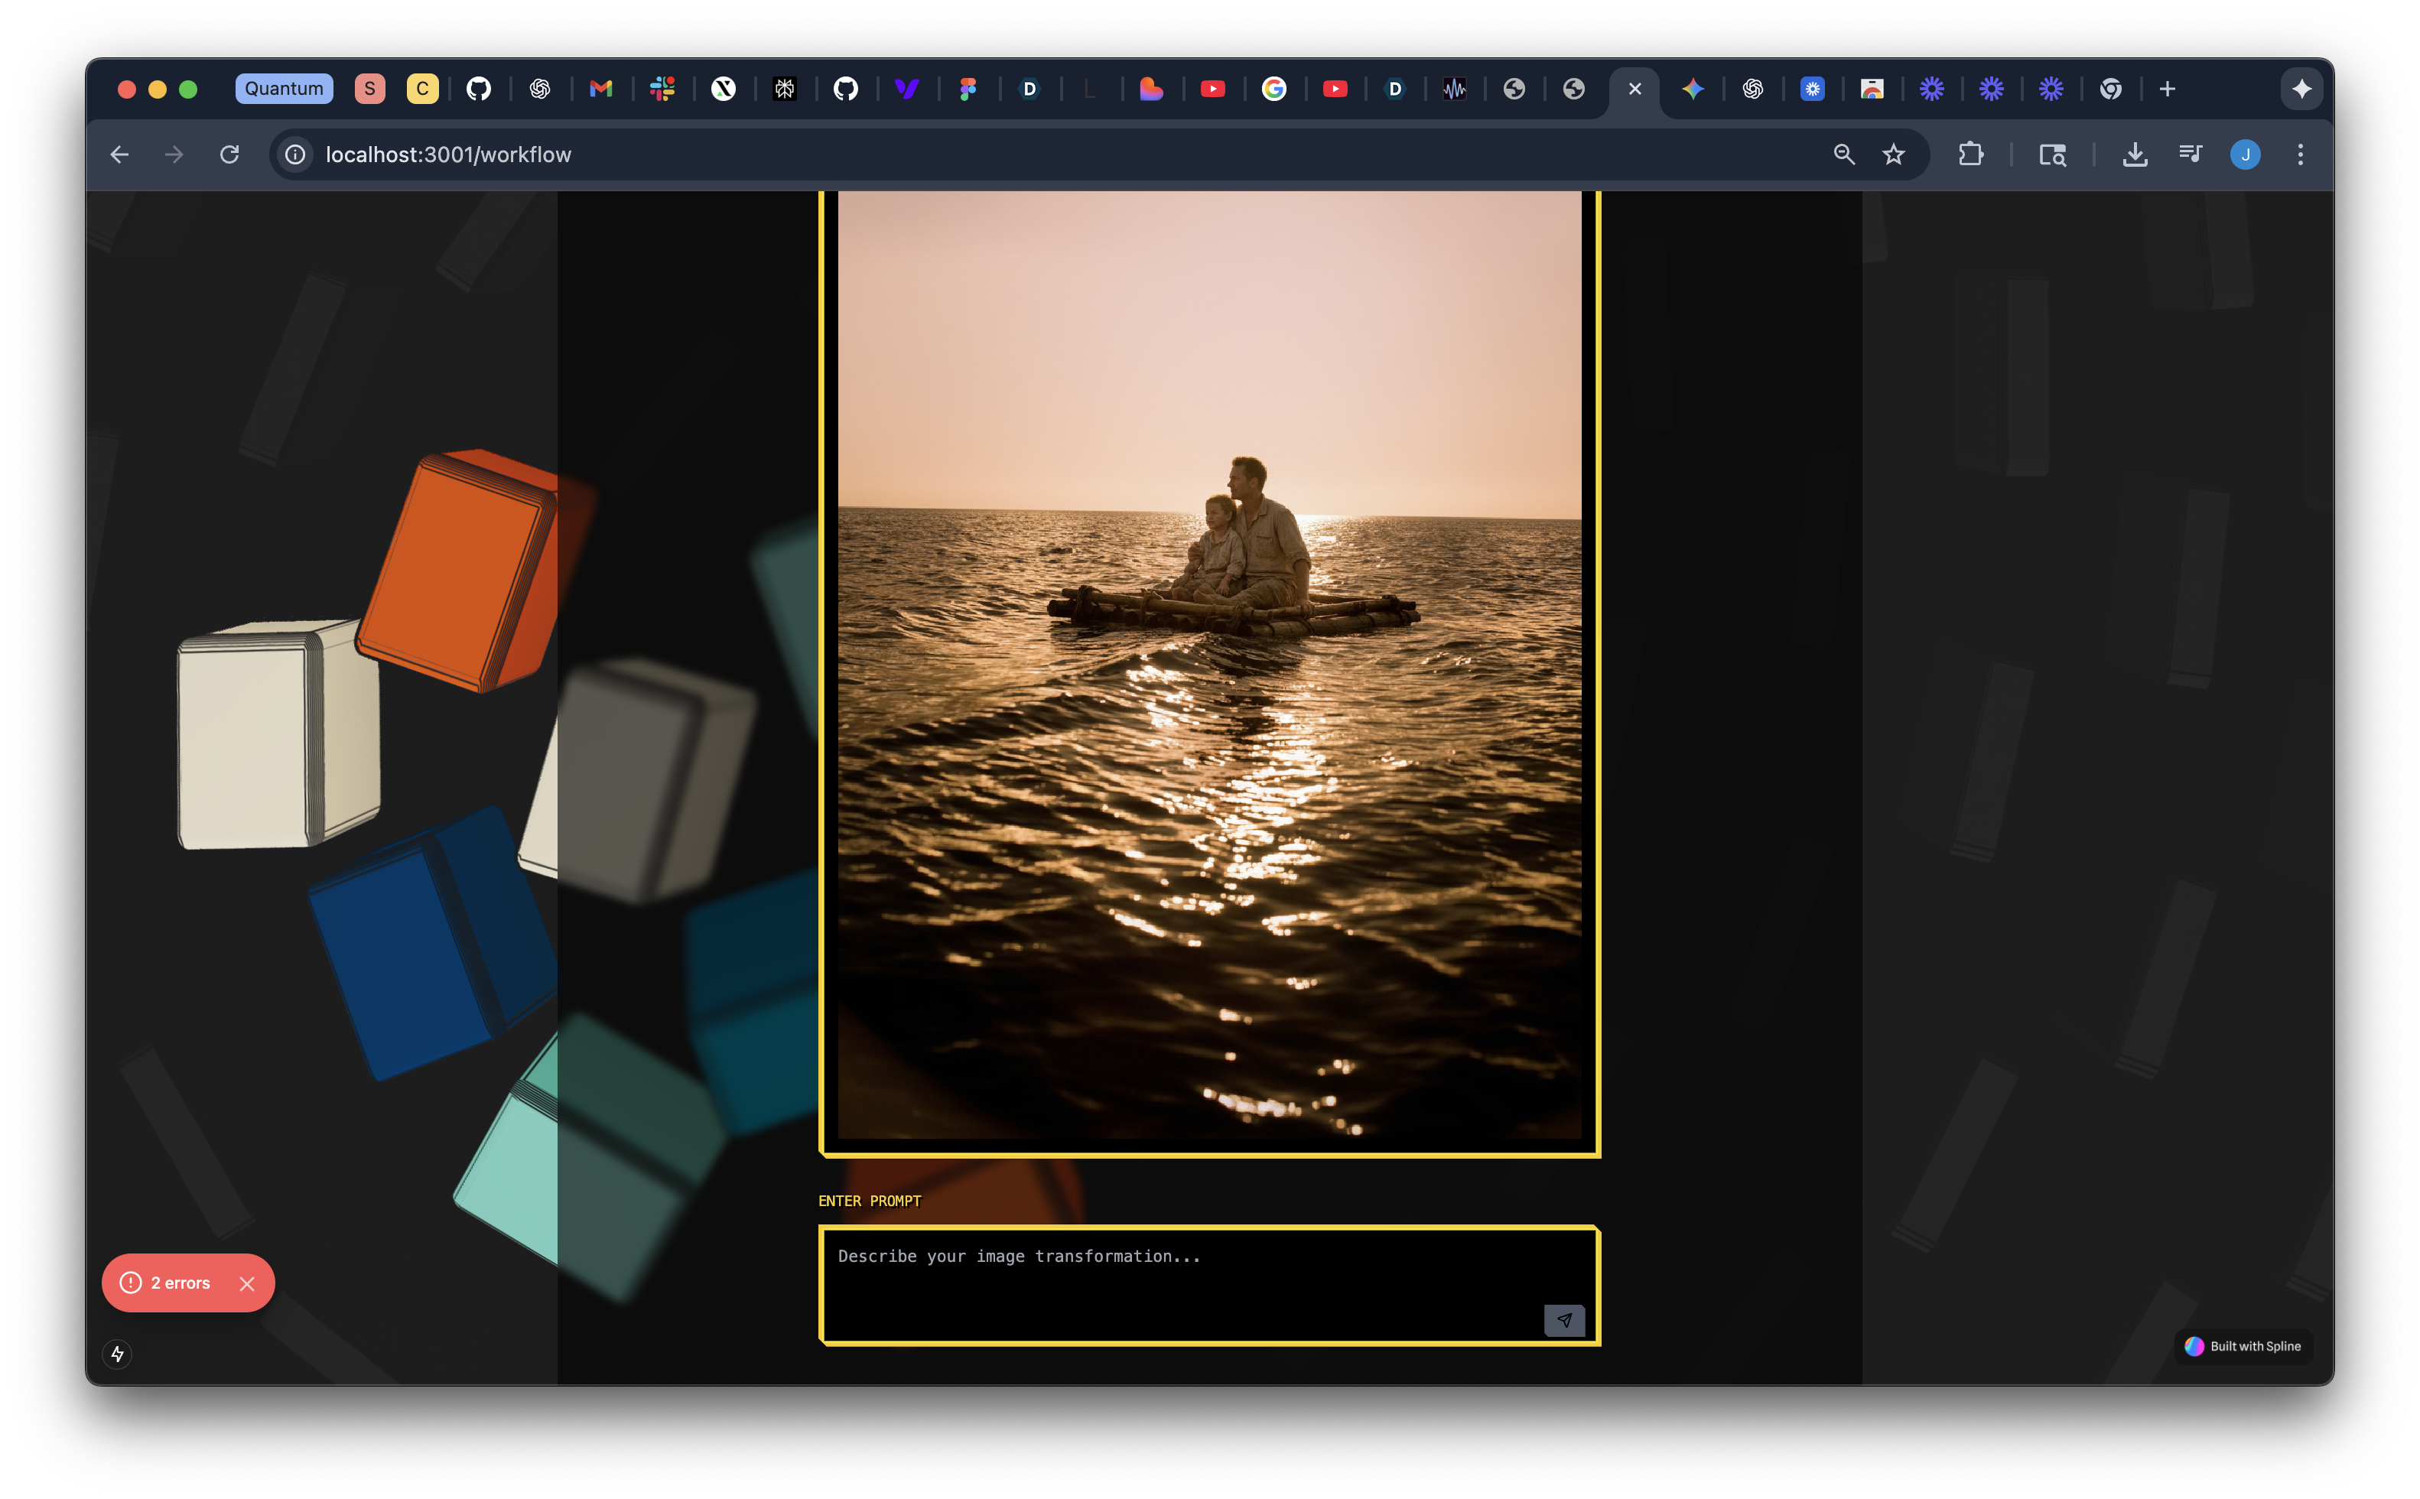Open the Built with Spline link
Viewport: 2420px width, 1499px height.
coord(2243,1345)
